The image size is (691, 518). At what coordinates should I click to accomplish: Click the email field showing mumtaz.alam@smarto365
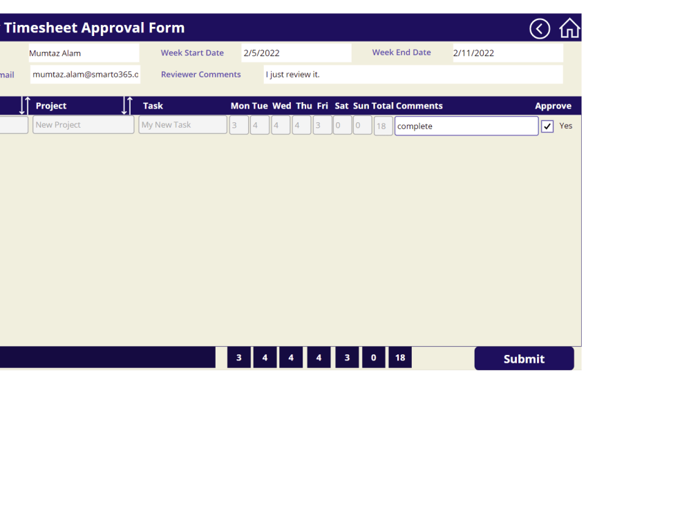coord(84,74)
